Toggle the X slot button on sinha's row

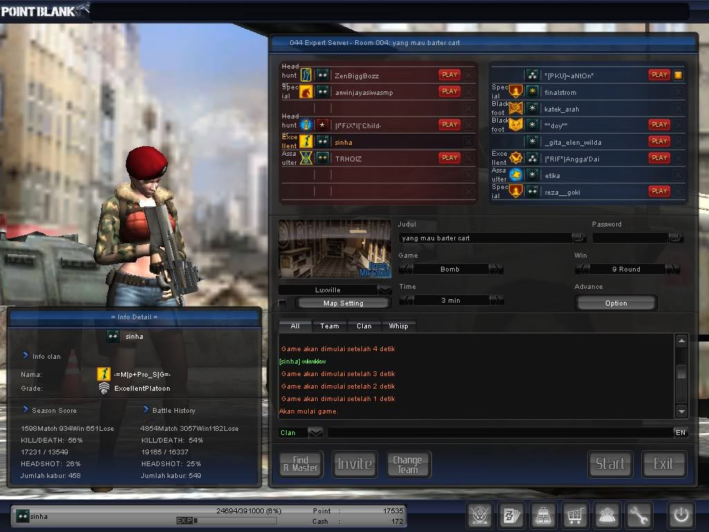(x=469, y=141)
